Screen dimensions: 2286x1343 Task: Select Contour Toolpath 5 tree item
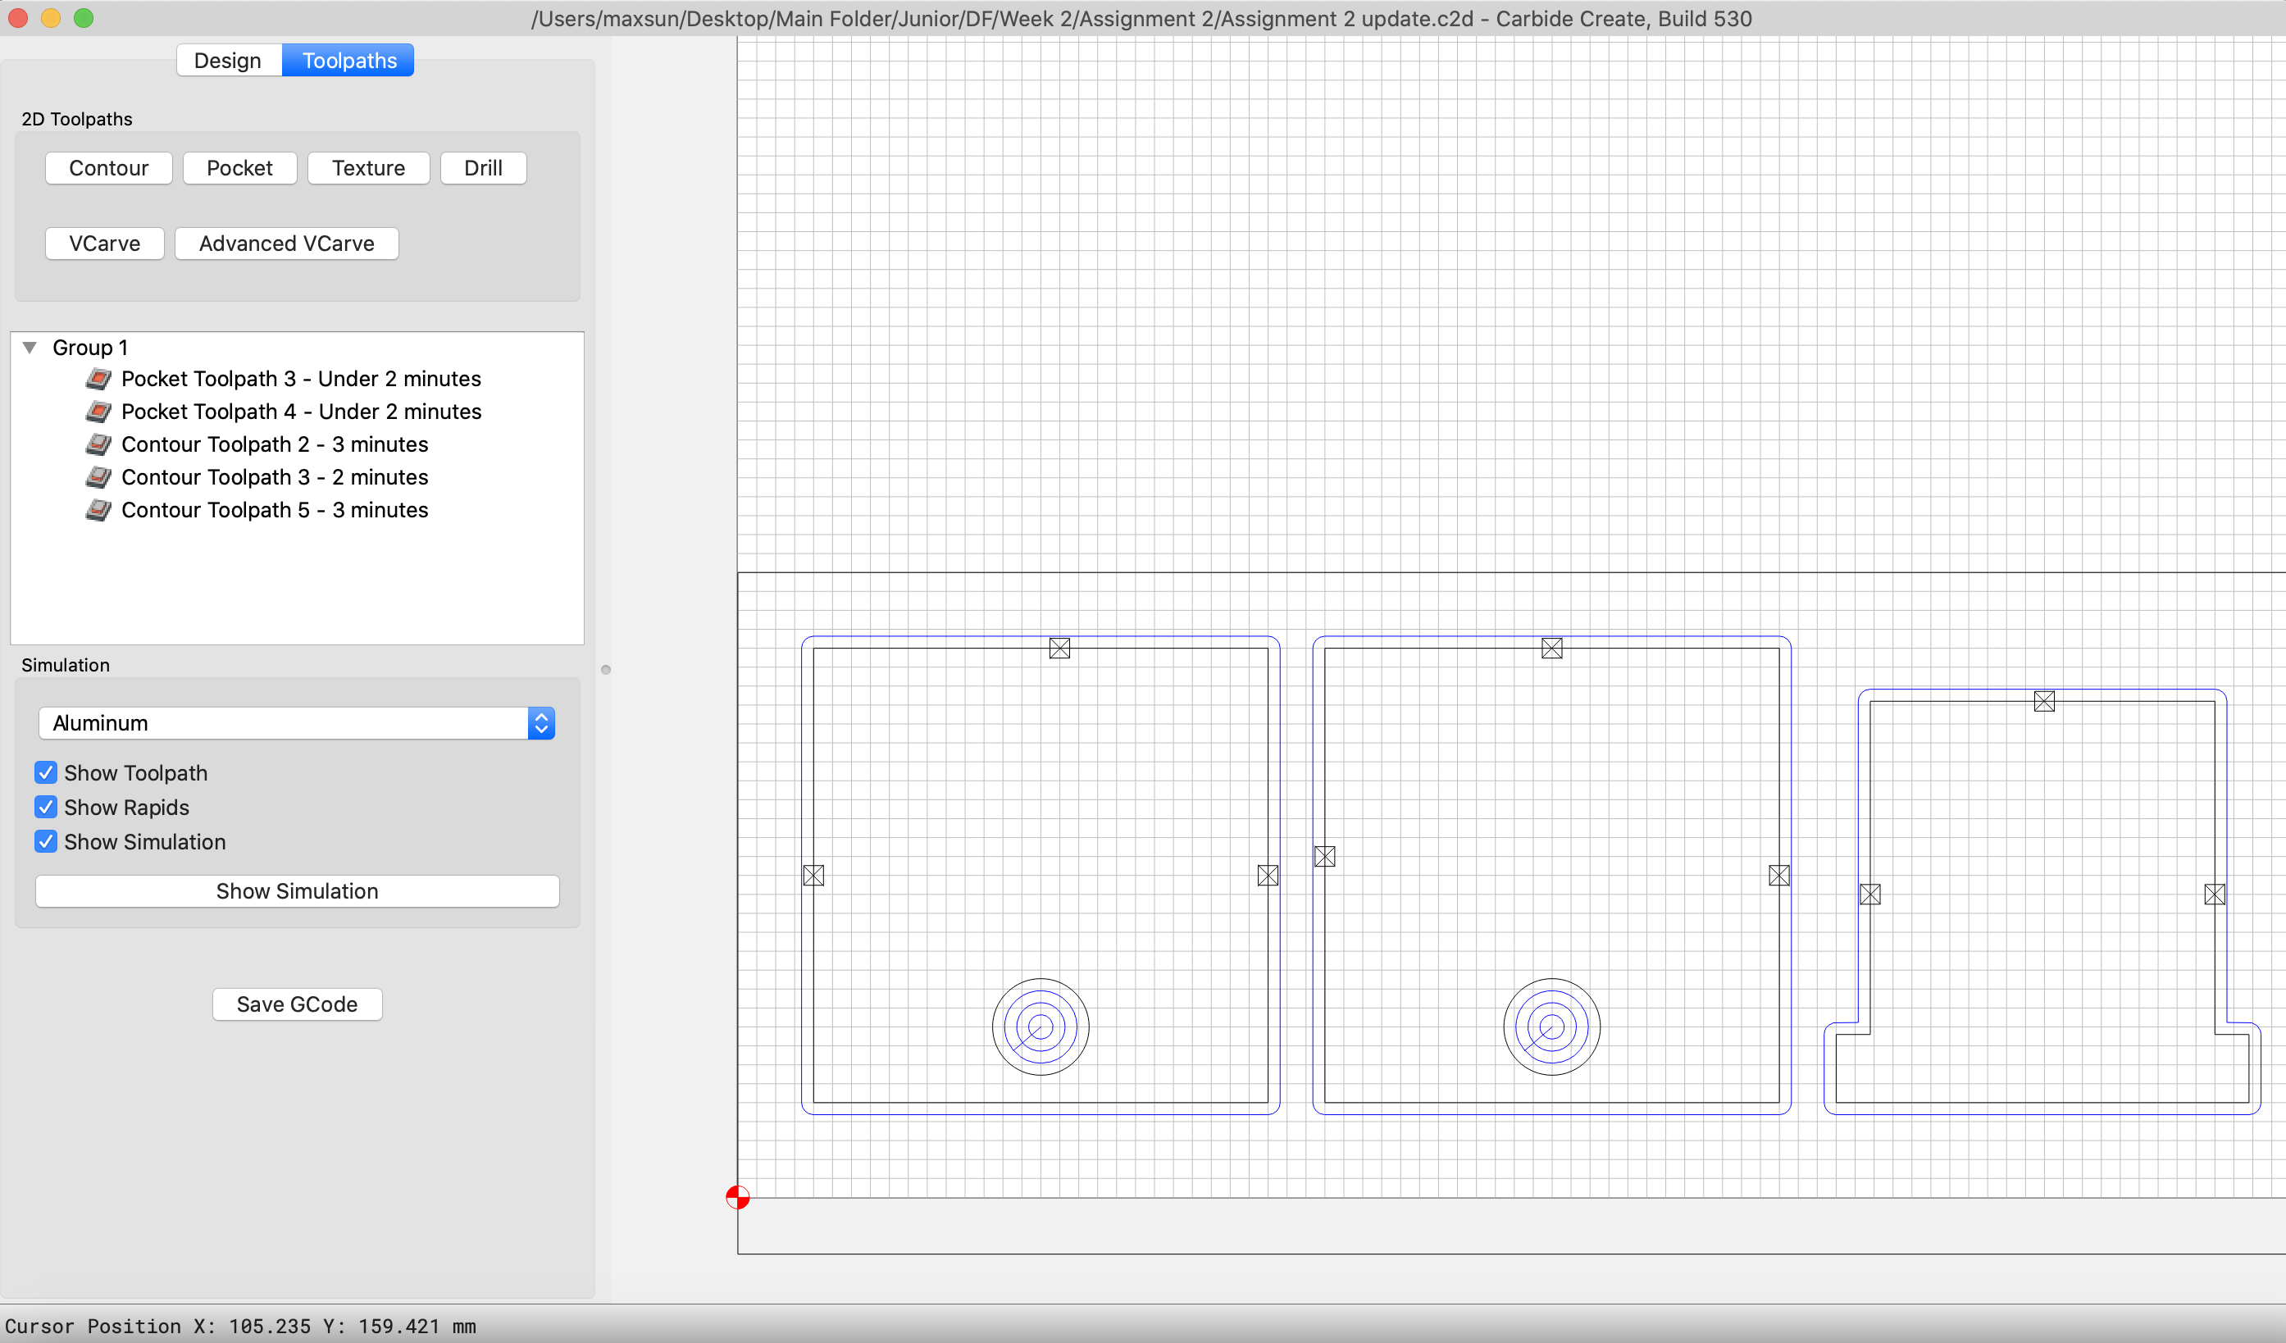point(275,510)
